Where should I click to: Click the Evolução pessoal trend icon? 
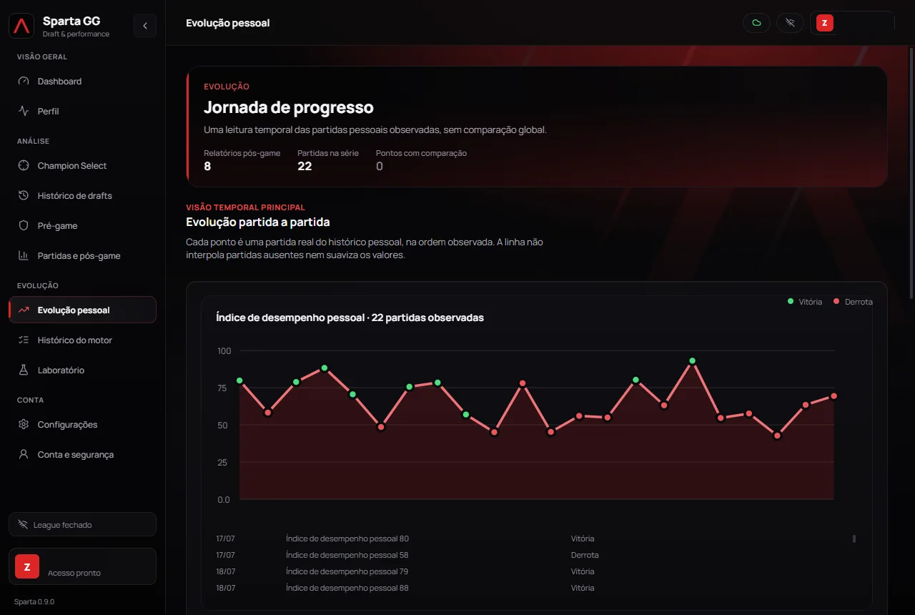pyautogui.click(x=24, y=310)
